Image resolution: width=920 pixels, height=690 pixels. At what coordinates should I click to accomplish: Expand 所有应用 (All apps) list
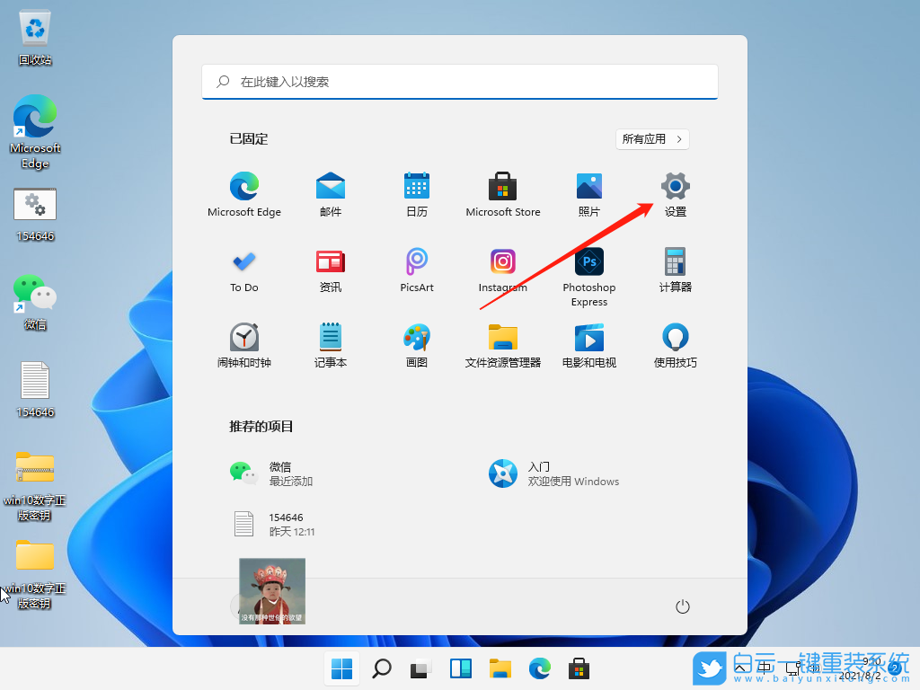(x=652, y=138)
